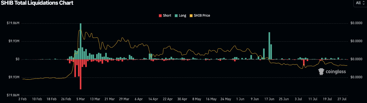
Task: Click the "29 Mar" x-axis label
Action: tap(124, 99)
